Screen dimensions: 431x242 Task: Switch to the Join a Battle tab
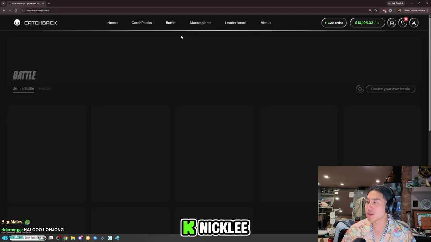tap(24, 88)
